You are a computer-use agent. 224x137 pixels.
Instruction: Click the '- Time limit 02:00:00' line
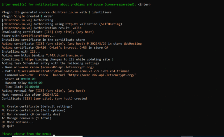[20, 87]
